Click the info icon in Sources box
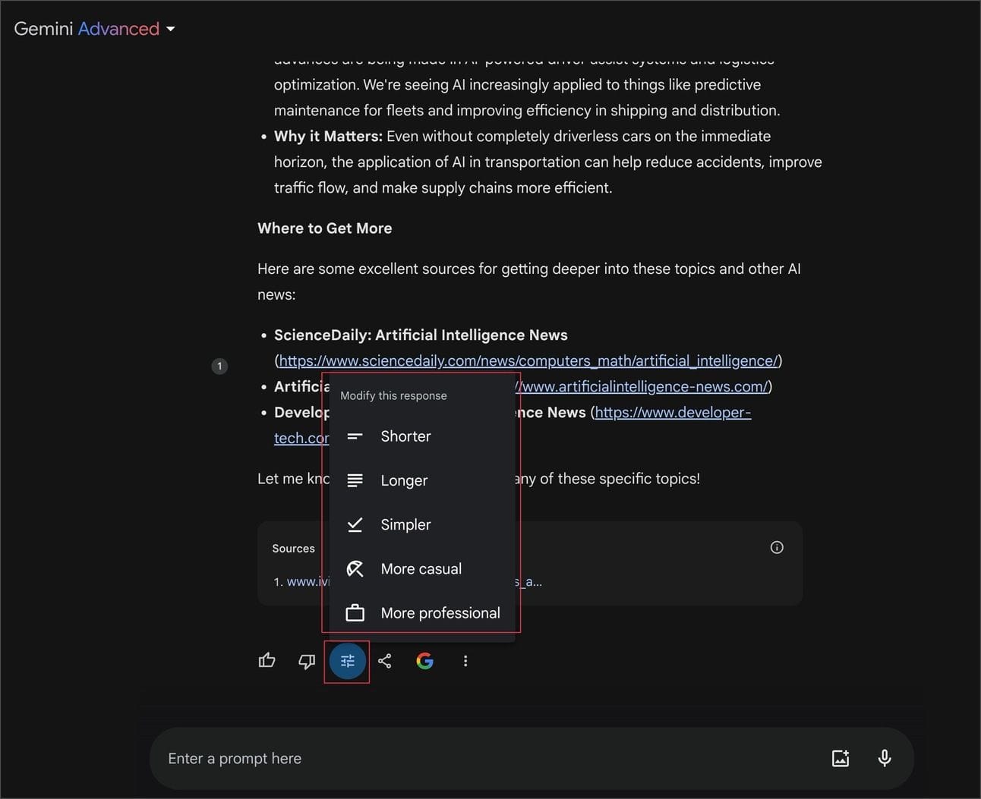Viewport: 981px width, 799px height. [x=777, y=547]
